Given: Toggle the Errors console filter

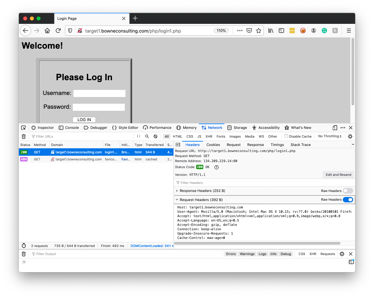Looking at the screenshot, I should [x=231, y=254].
